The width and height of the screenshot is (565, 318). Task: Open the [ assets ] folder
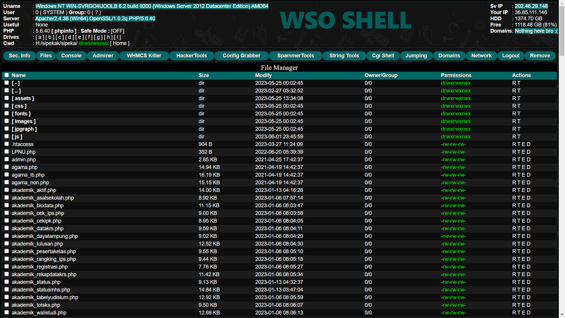(x=23, y=98)
